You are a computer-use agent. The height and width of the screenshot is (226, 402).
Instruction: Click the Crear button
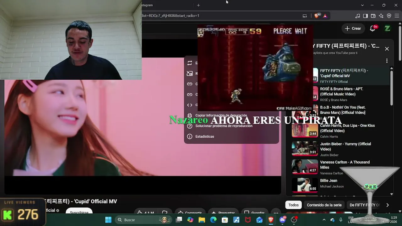(x=353, y=29)
